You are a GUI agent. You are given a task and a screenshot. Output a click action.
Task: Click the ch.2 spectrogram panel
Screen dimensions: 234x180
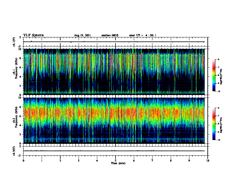coord(114,121)
